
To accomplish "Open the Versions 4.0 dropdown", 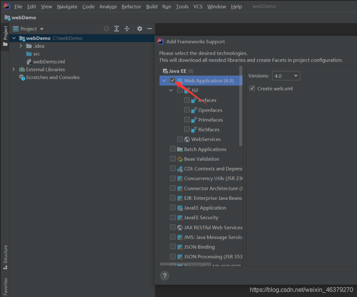I will pos(286,76).
